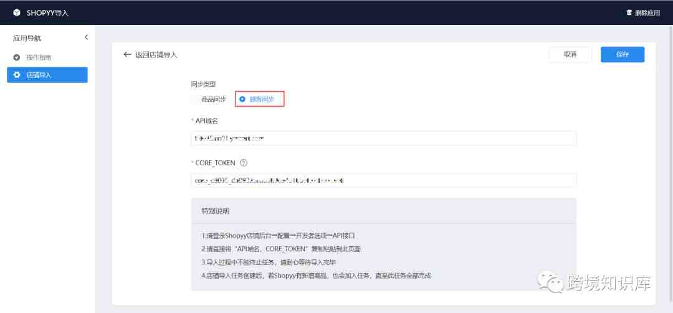Go back via 返回店铺导入 link

(156, 55)
